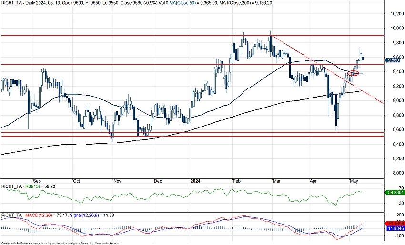Viewport: 405px width, 245px height.
Task: Click the Oct label on the time axis
Action: [x=76, y=181]
